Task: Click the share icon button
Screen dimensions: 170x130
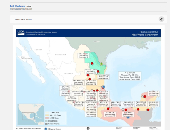Action: click(x=161, y=19)
